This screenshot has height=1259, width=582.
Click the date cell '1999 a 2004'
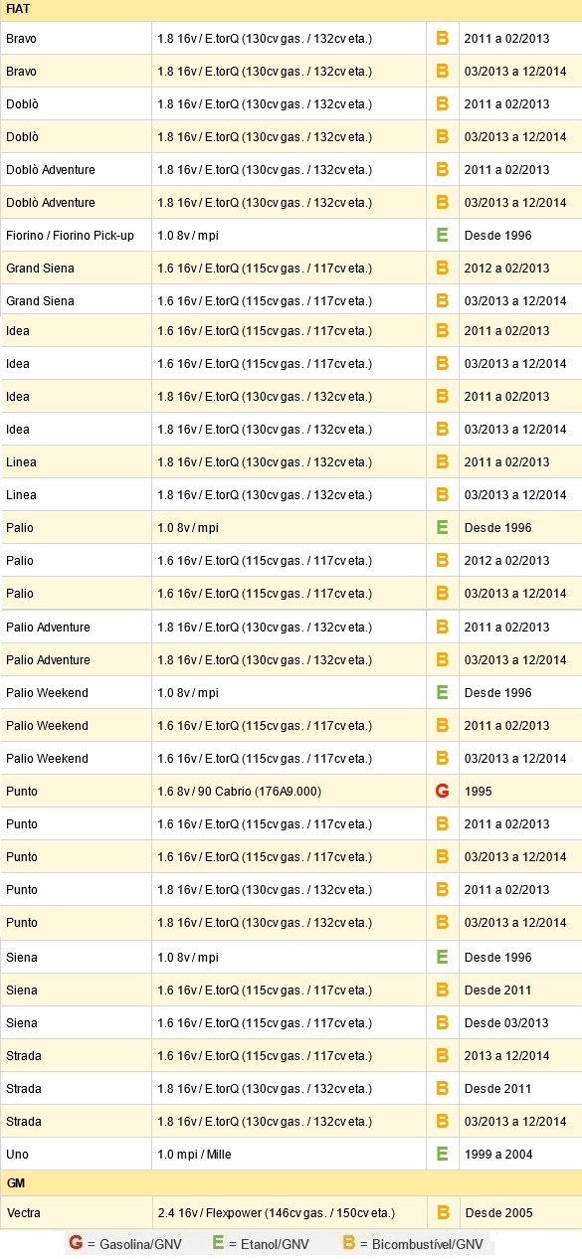[x=520, y=1155]
